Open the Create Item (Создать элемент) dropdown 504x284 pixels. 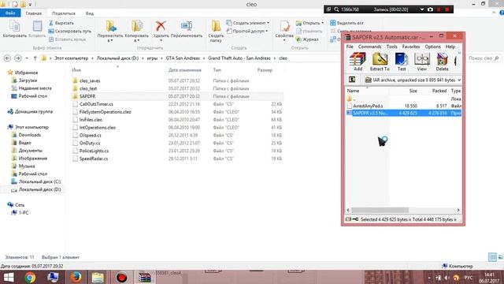[x=247, y=23]
